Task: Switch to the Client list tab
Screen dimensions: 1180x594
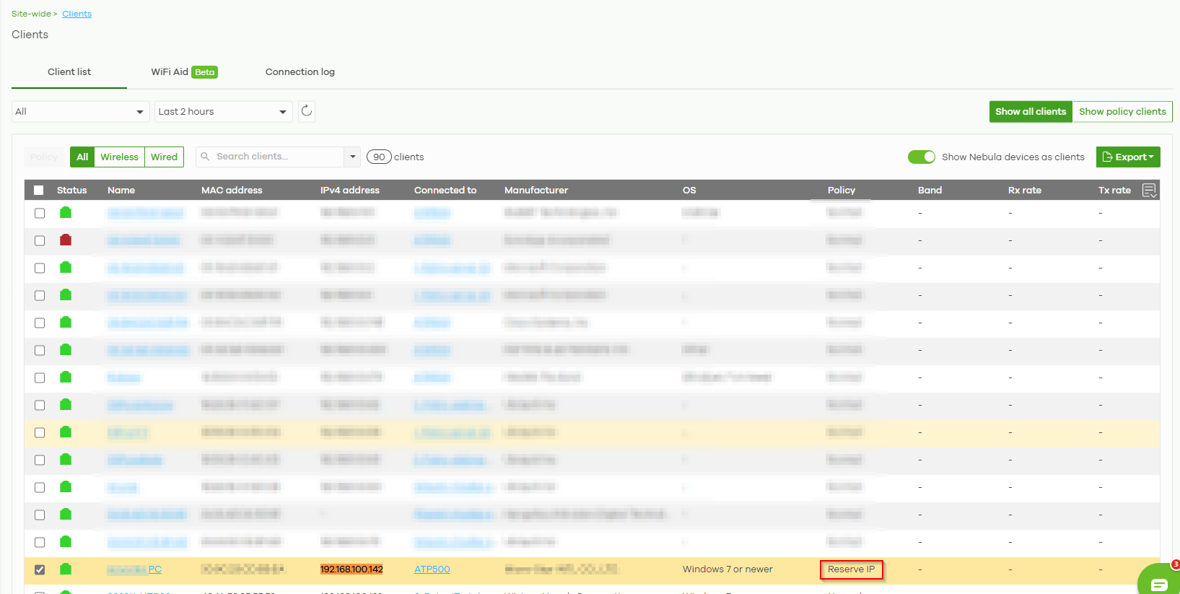Action: coord(69,72)
